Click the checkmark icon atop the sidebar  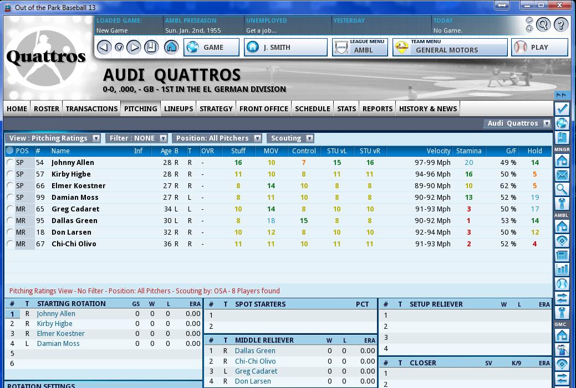pos(562,108)
